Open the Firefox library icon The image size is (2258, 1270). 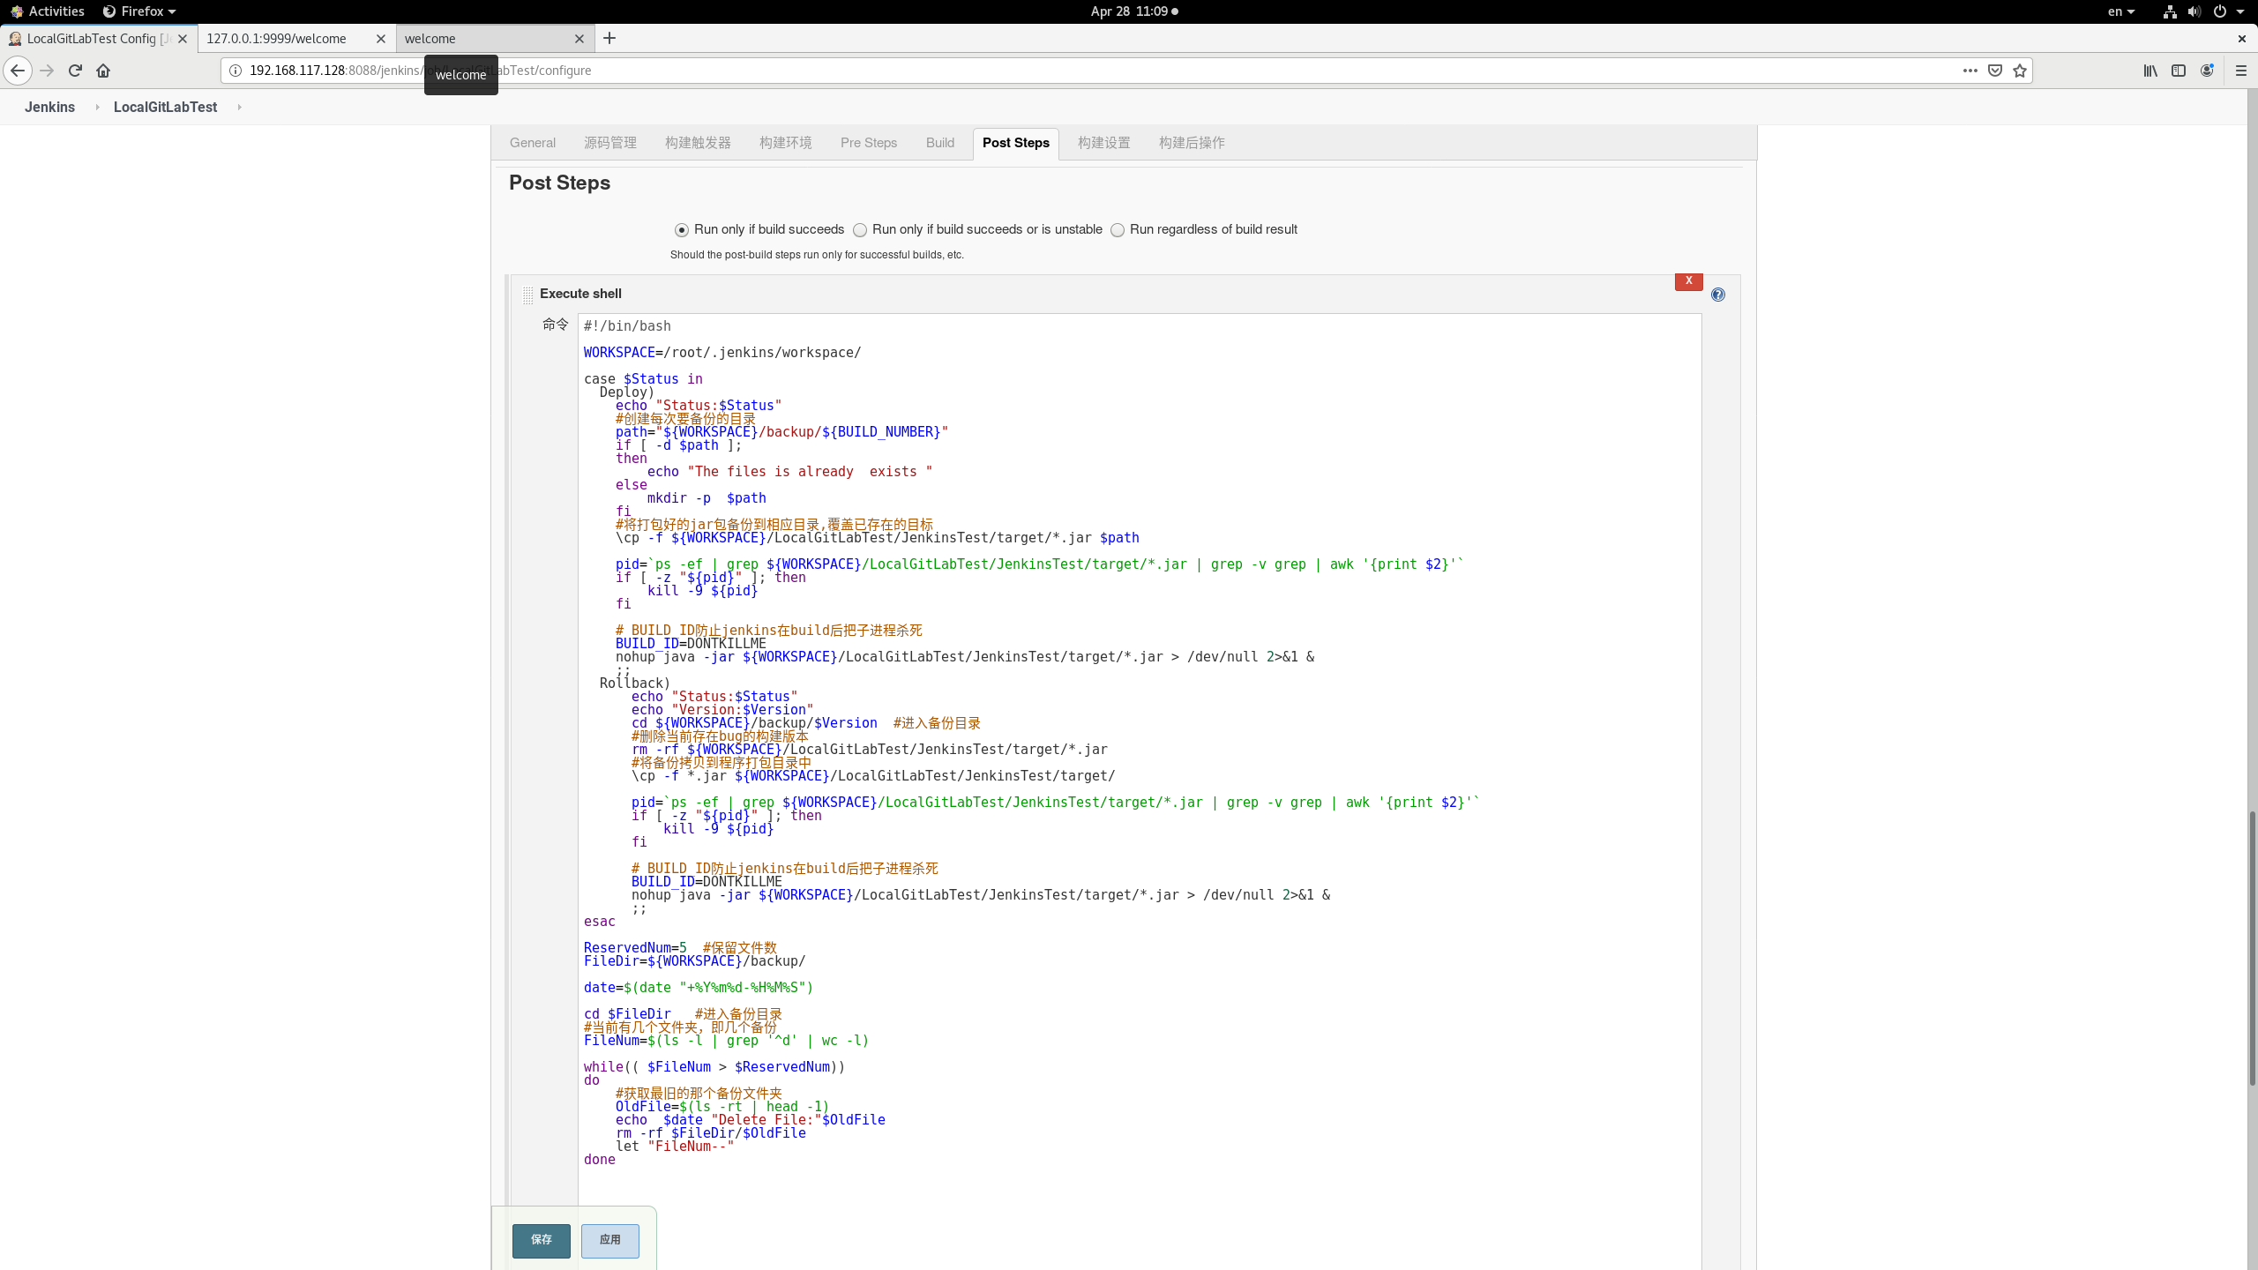click(x=2150, y=71)
